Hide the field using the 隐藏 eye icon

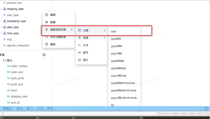tap(47, 22)
